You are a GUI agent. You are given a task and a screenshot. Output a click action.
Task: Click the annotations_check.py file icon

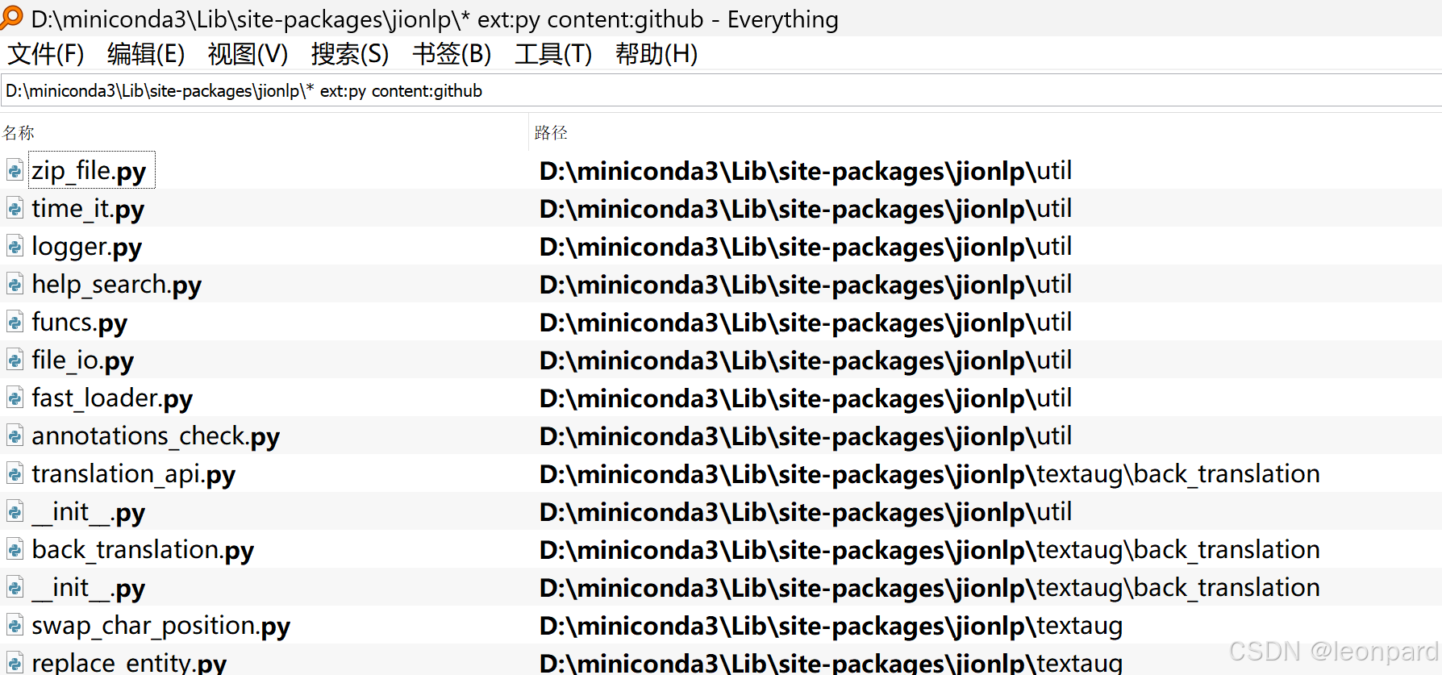[x=15, y=435]
